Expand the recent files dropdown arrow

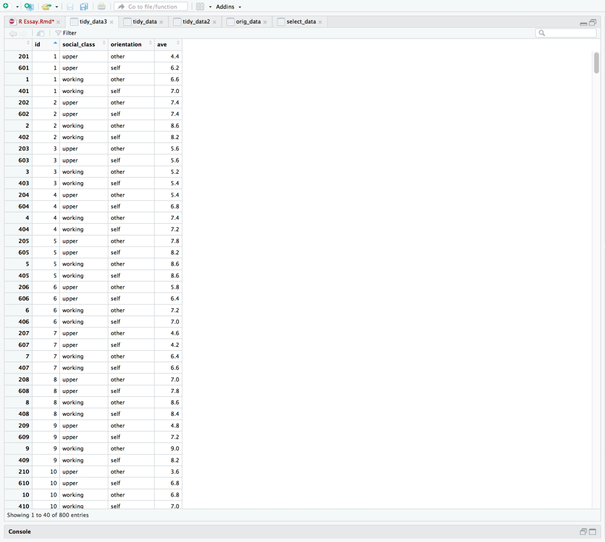[57, 7]
